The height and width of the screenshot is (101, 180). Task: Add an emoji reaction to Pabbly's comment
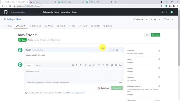117,50
